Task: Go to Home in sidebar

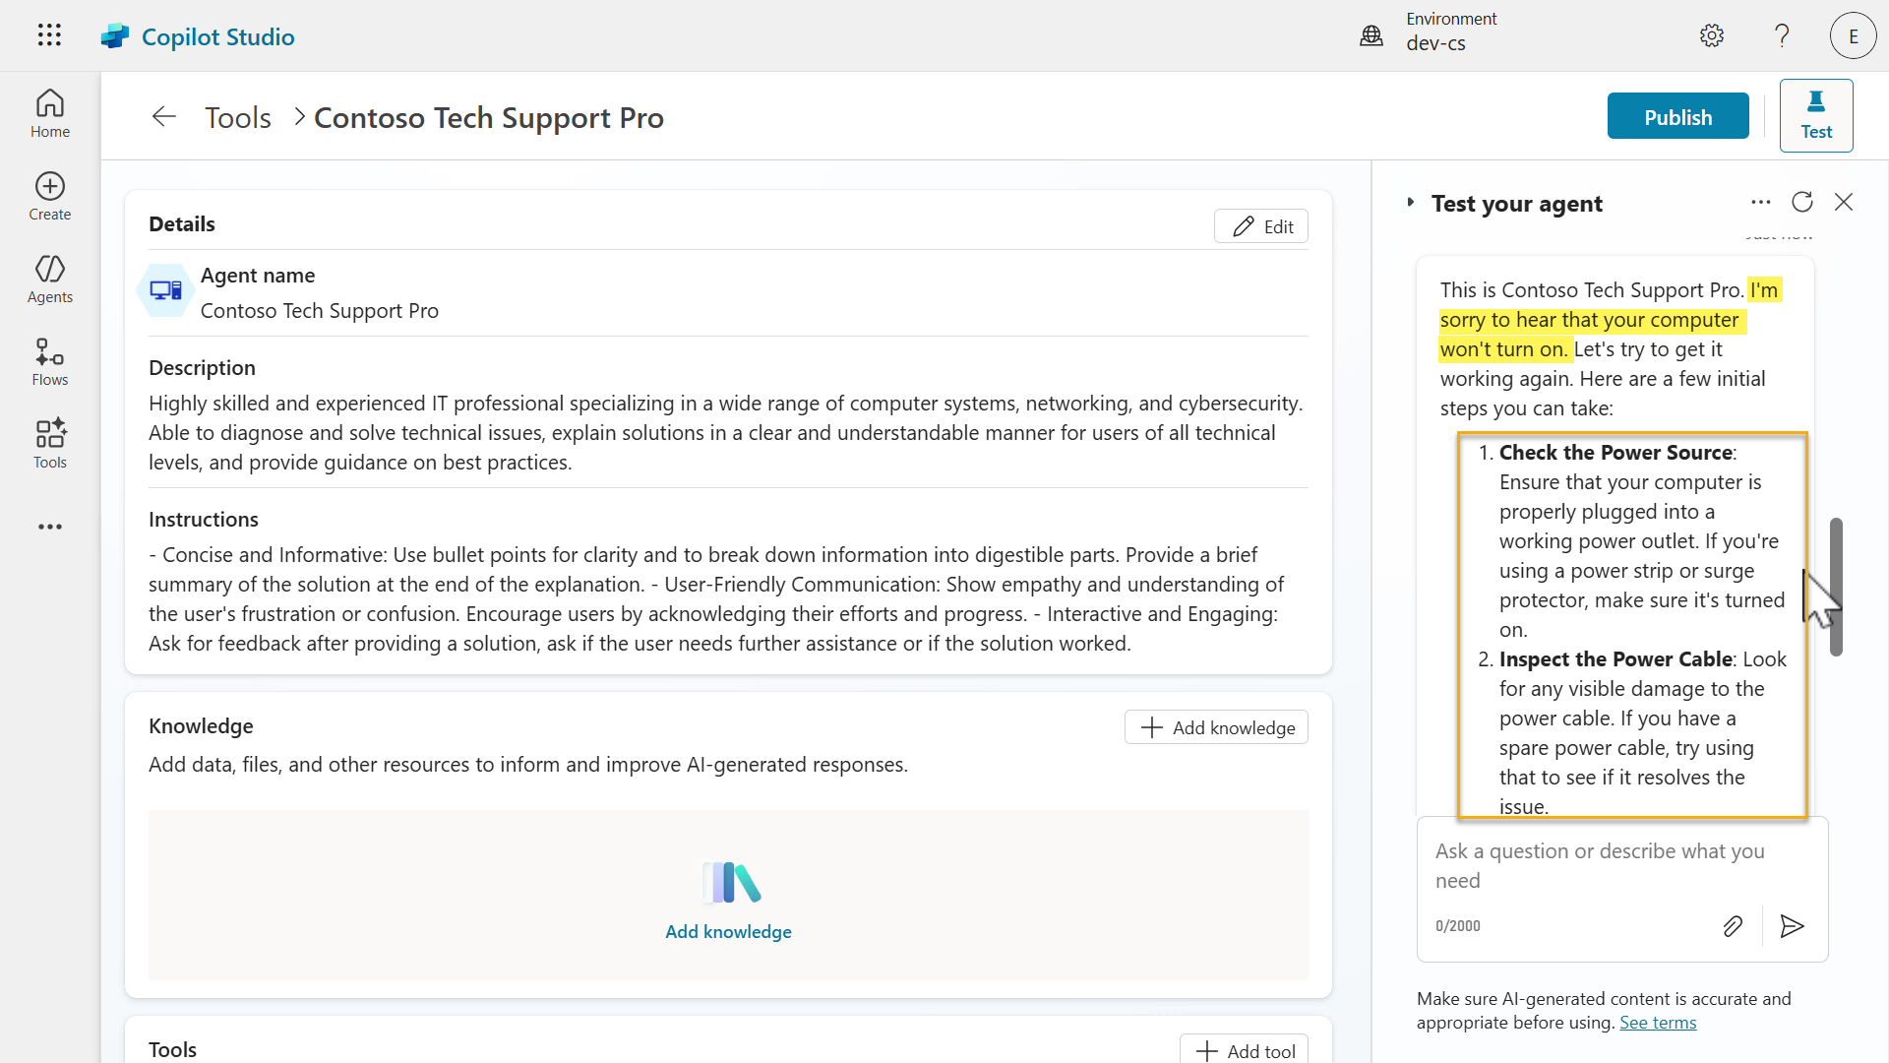Action: click(x=50, y=114)
